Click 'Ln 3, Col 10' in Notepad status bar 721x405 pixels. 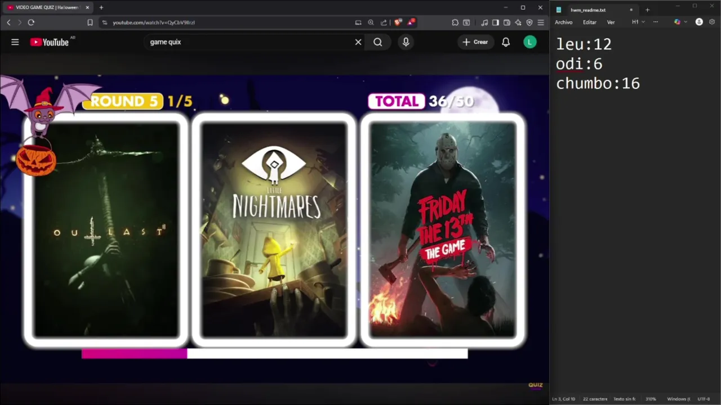tap(564, 399)
